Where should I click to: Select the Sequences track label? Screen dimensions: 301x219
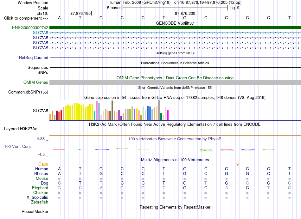[x=38, y=67]
